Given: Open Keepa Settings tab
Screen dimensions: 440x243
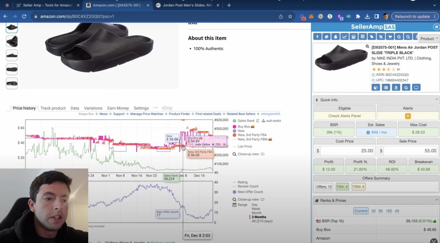Looking at the screenshot, I should coord(141,108).
